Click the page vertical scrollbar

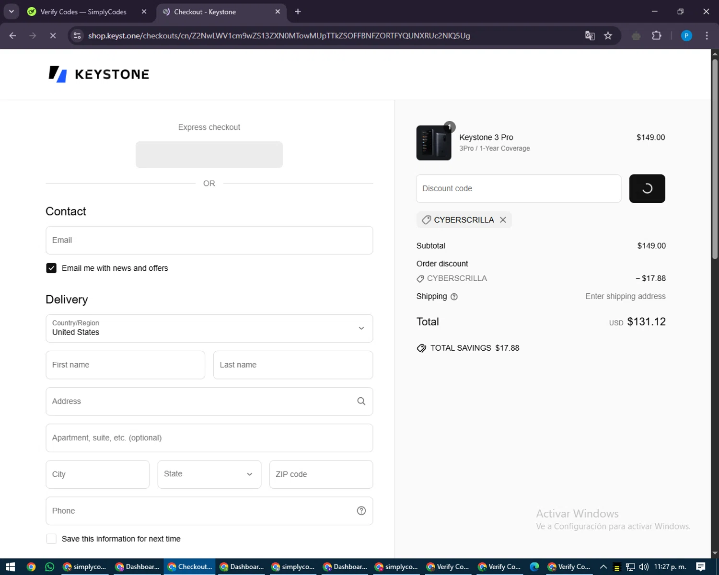715,158
